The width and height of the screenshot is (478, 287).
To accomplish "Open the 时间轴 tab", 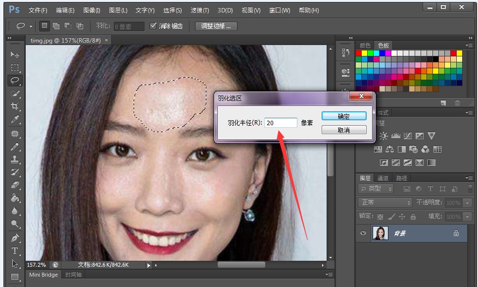I will pyautogui.click(x=73, y=275).
